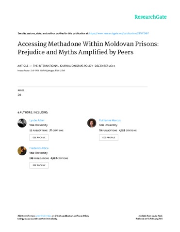Click Yale University under Lyuba Azbel

tap(38, 125)
